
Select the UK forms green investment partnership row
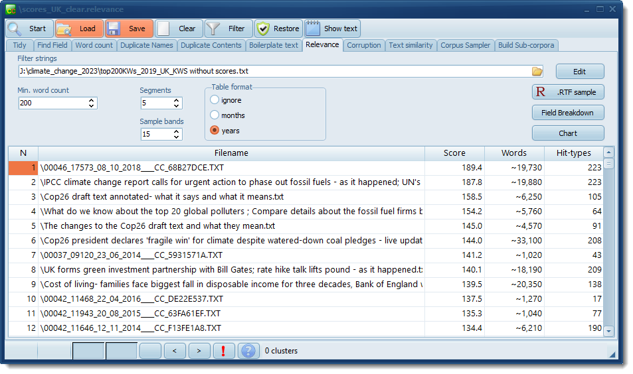click(x=306, y=270)
